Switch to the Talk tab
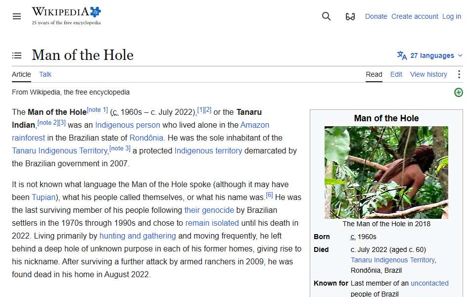 [45, 75]
